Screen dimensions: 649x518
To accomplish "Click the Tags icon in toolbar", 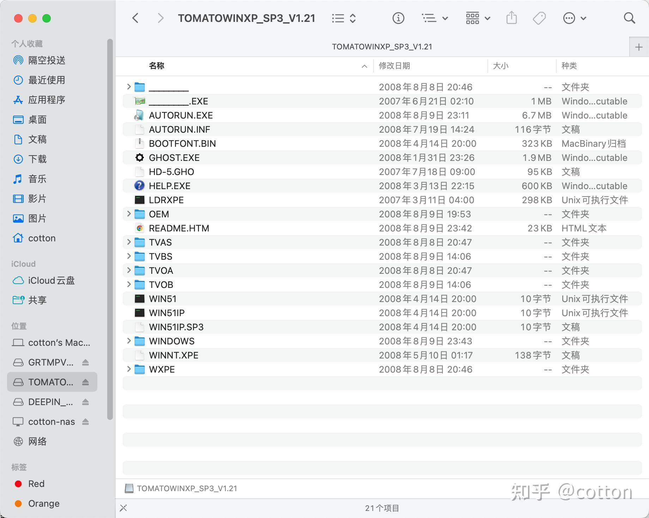I will (539, 18).
